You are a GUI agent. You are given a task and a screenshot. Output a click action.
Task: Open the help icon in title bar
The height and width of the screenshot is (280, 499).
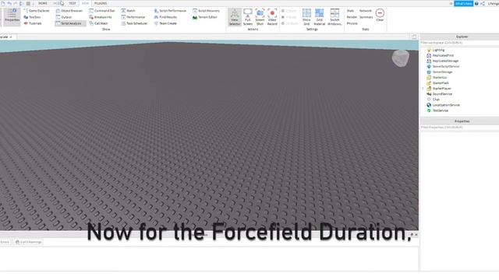click(476, 3)
